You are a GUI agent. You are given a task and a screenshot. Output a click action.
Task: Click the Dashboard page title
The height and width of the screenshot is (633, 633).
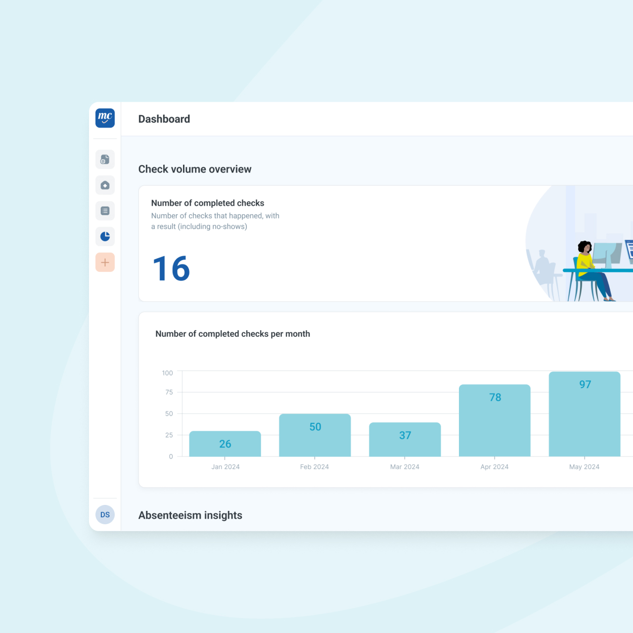(164, 119)
